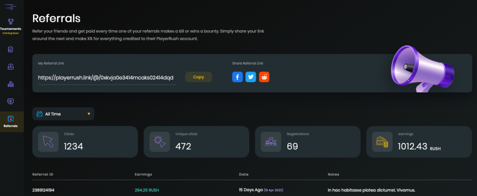The image size is (477, 196).
Task: Click the 'My Referral Link' label
Action: click(x=51, y=64)
